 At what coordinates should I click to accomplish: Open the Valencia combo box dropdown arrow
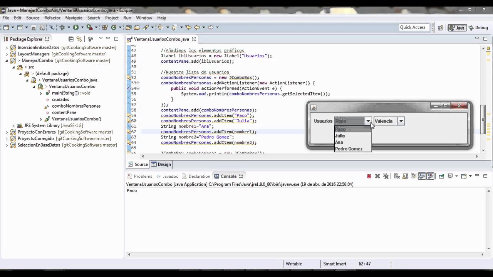tap(401, 121)
